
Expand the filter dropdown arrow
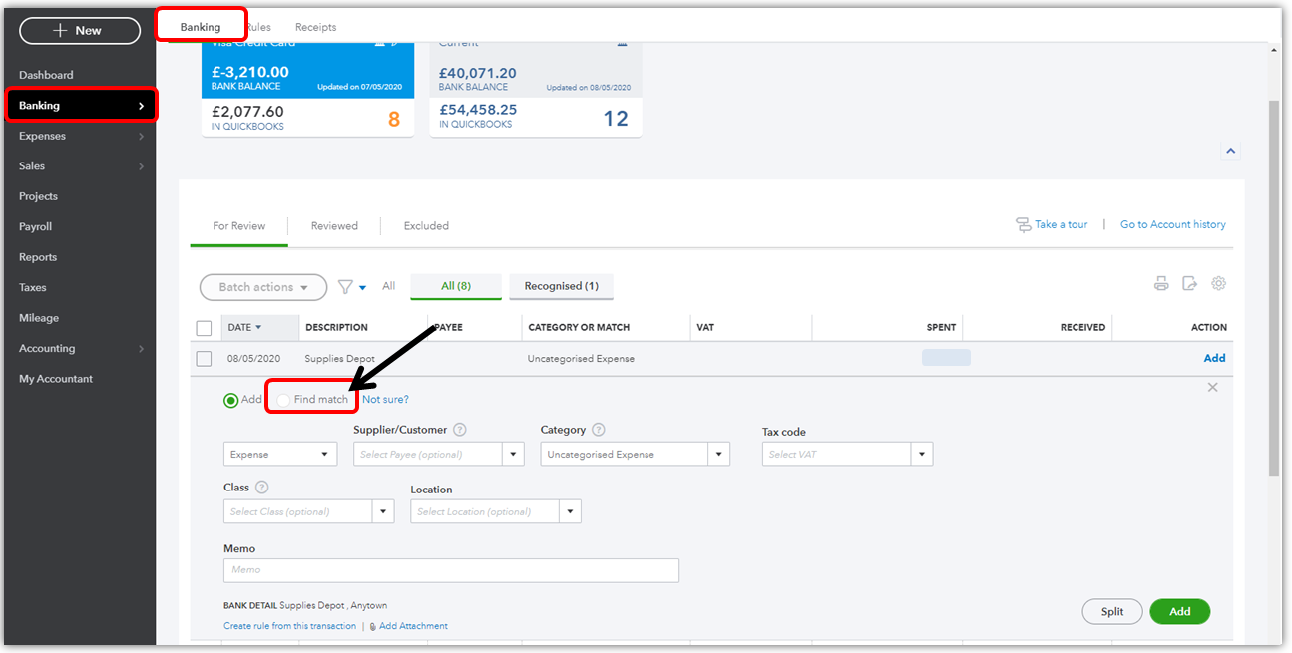coord(363,288)
